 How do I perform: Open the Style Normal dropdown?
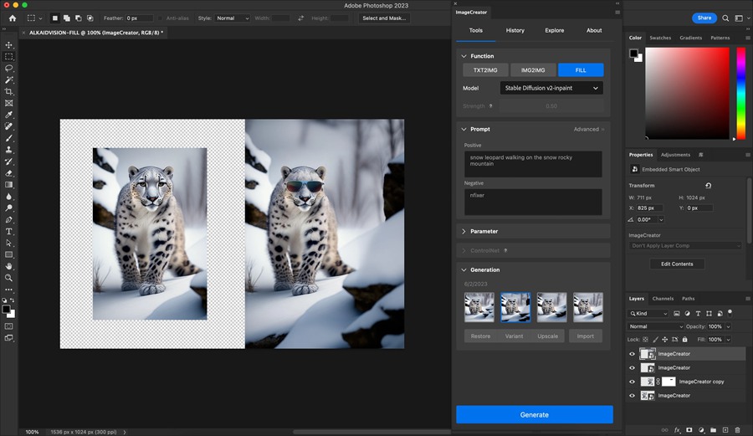[232, 18]
